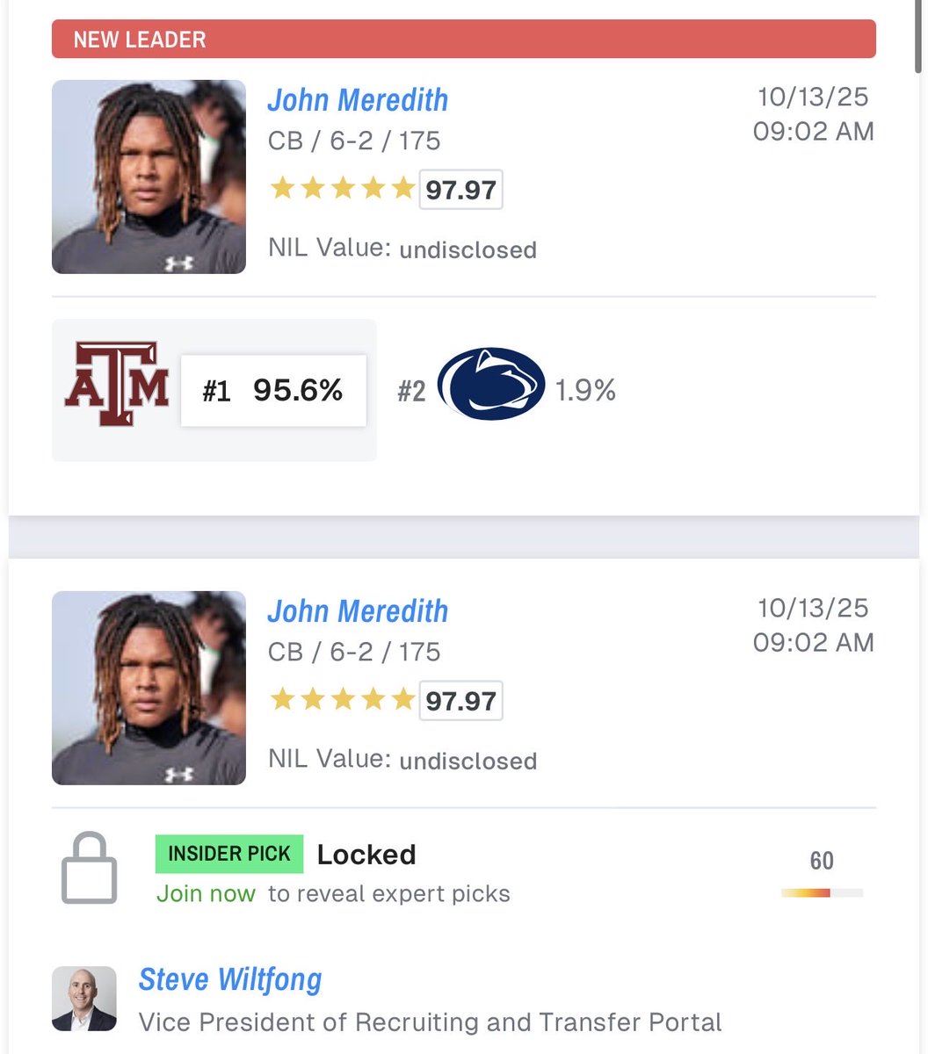Image resolution: width=928 pixels, height=1054 pixels.
Task: Click the padlock icon beside Insider Pick
Action: pos(89,869)
